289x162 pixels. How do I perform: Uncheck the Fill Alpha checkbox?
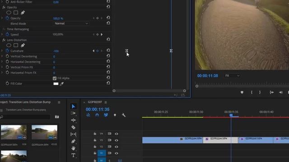55,78
